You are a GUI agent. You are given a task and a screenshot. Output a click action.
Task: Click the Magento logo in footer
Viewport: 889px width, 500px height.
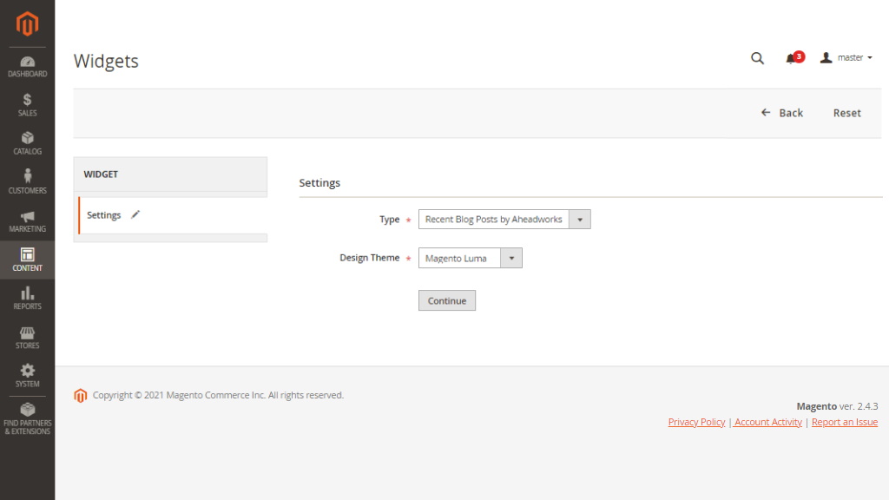[81, 395]
